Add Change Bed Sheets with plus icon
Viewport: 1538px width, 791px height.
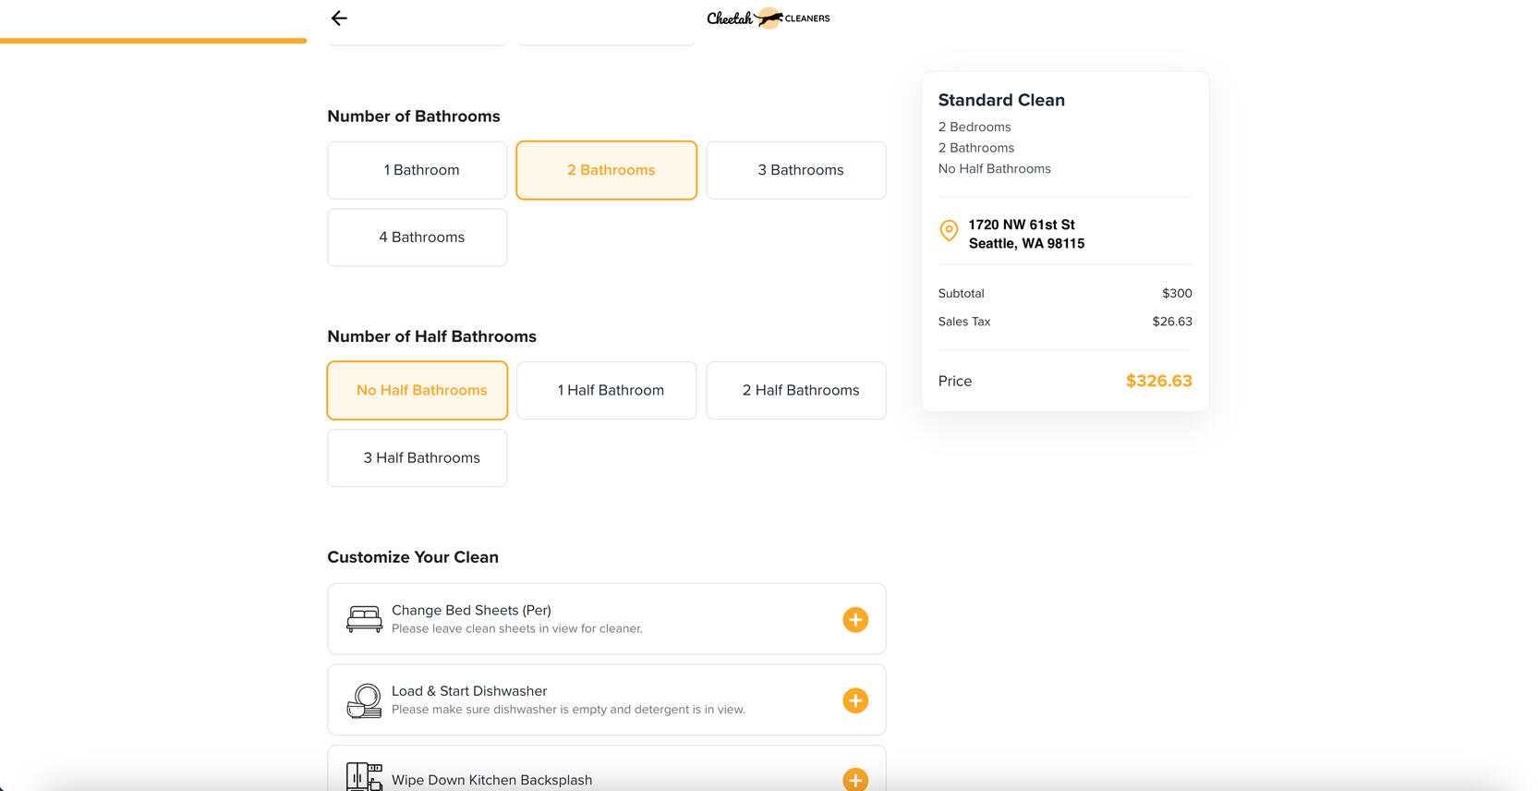pos(855,620)
